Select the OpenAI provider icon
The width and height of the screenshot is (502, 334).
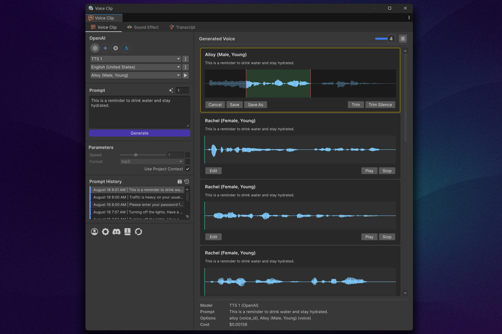[95, 48]
